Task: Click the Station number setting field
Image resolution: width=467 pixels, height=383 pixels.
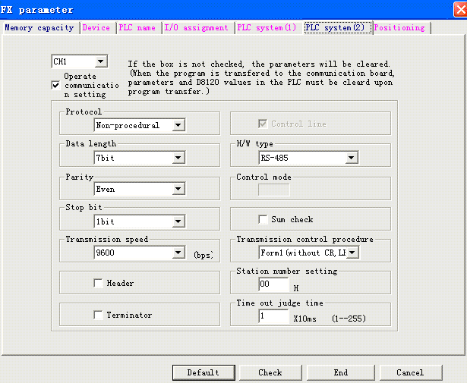Action: click(x=273, y=284)
